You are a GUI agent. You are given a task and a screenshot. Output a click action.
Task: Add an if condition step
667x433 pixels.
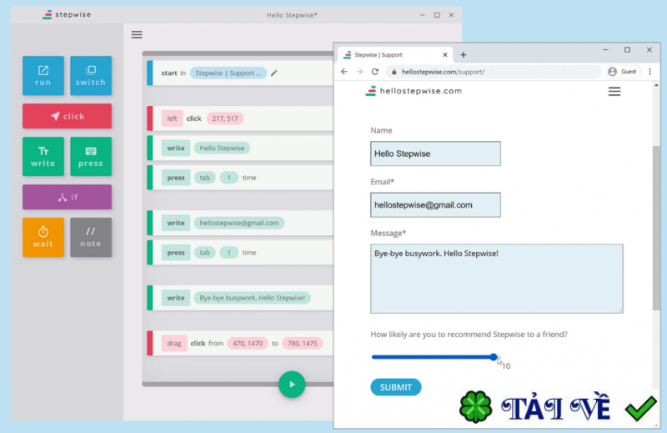(68, 197)
